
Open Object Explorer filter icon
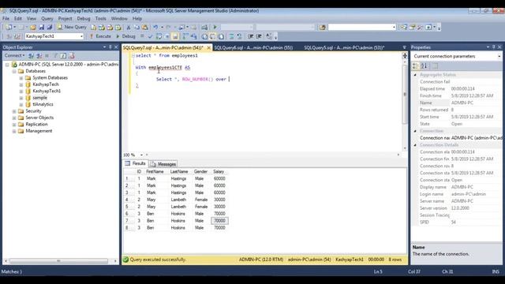pyautogui.click(x=56, y=56)
